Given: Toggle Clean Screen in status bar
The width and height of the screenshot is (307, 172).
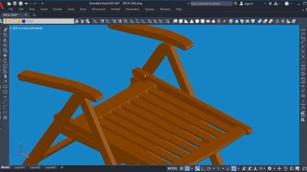Looking at the screenshot, I should click(x=305, y=169).
